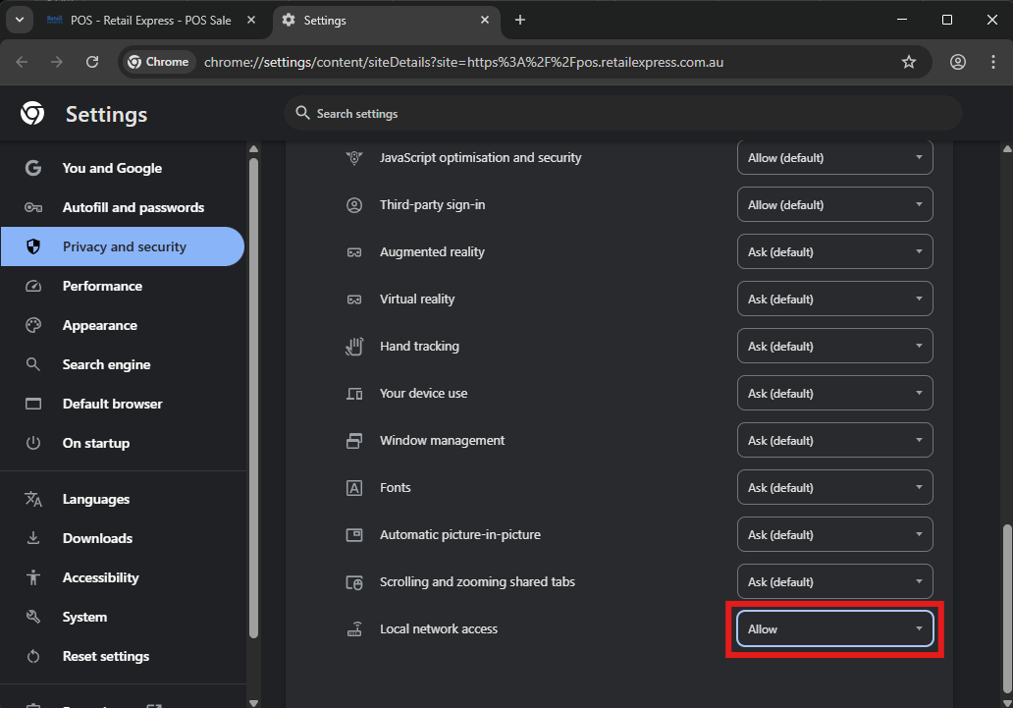Viewport: 1013px width, 708px height.
Task: Open the Virtual reality permission dropdown
Action: pyautogui.click(x=834, y=300)
